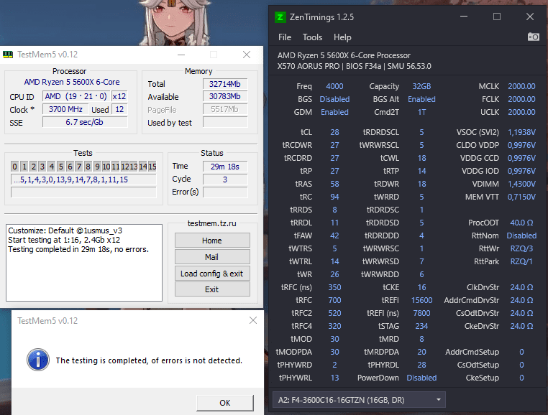Confirm the completion dialog with OK
The width and height of the screenshot is (548, 415).
[224, 403]
